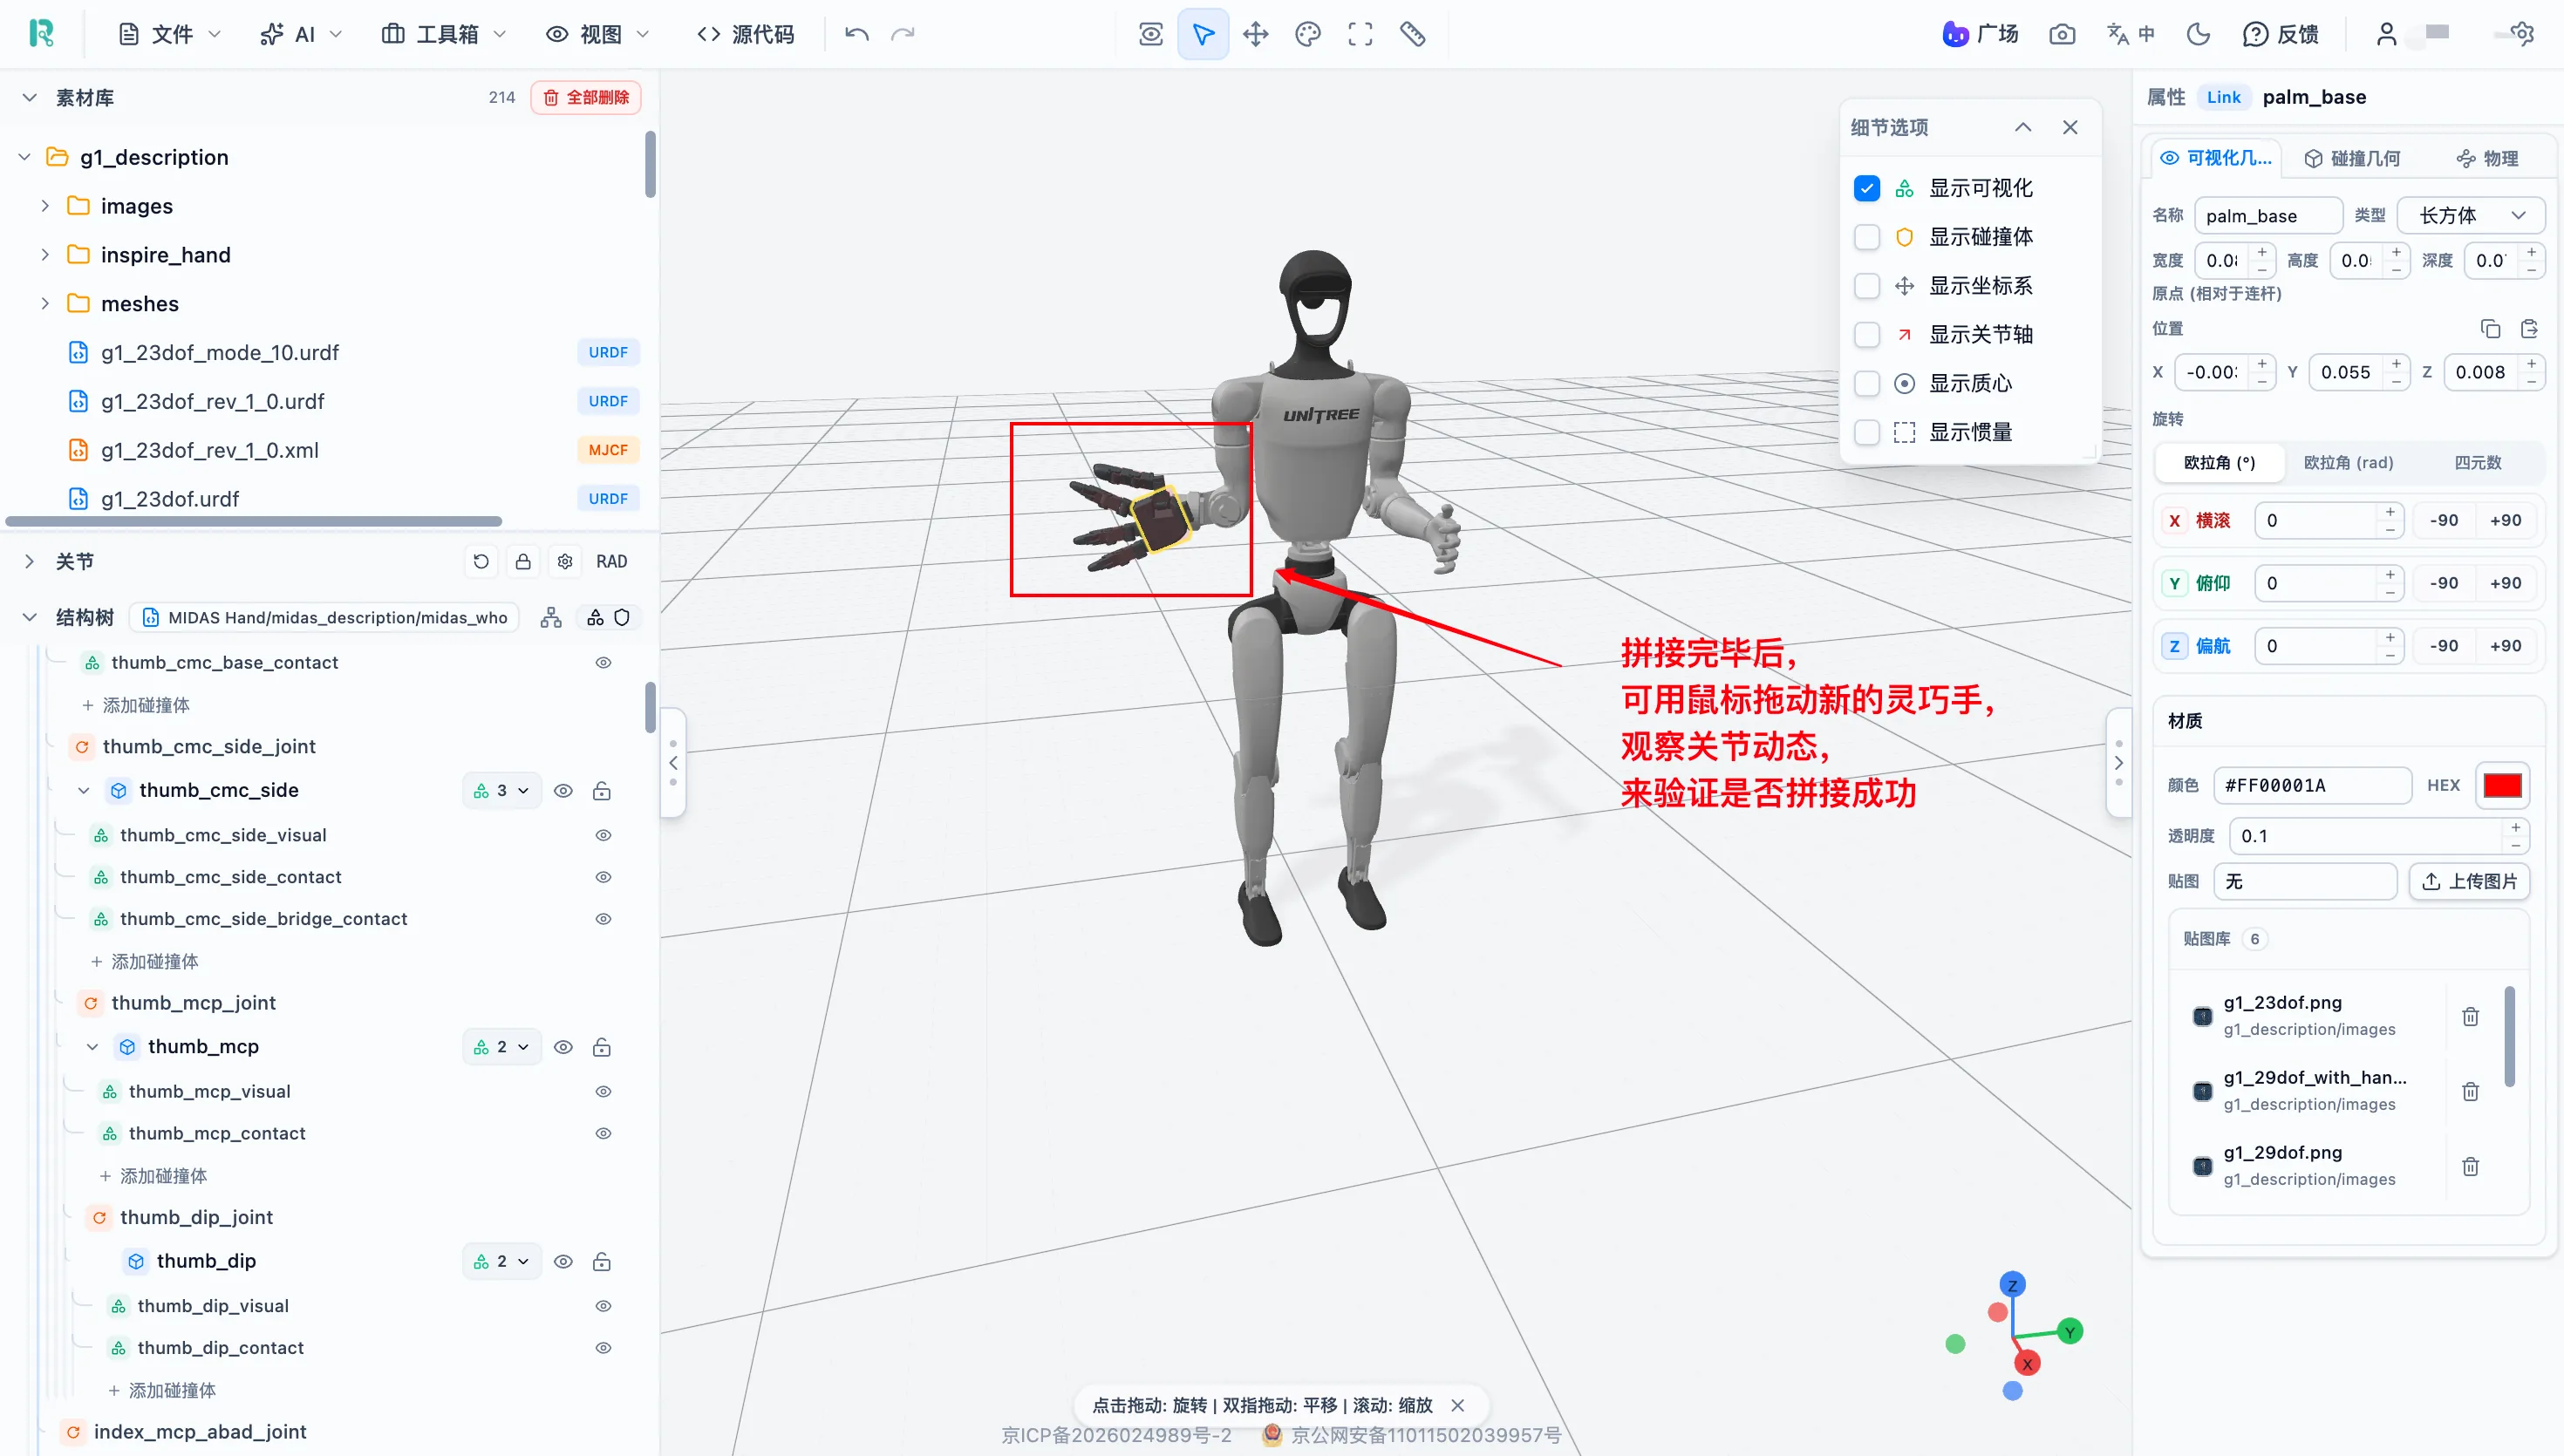The width and height of the screenshot is (2564, 1456).
Task: Click the 名称 palm_base input field
Action: tap(2268, 215)
